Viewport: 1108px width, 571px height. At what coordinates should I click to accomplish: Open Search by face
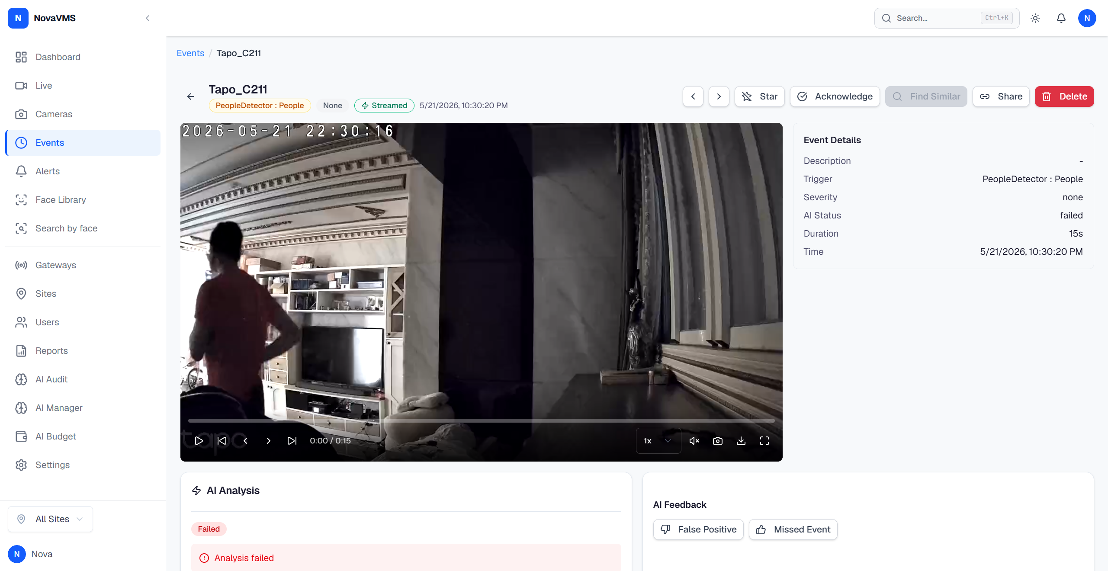pos(83,228)
